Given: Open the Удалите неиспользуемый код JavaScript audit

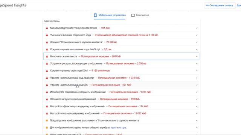Looking at the screenshot, I should click(121, 78).
